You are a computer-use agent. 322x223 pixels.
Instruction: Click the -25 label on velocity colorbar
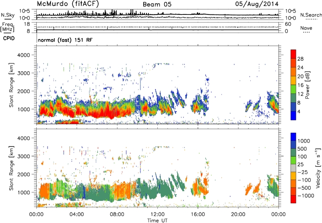pyautogui.click(x=303, y=172)
